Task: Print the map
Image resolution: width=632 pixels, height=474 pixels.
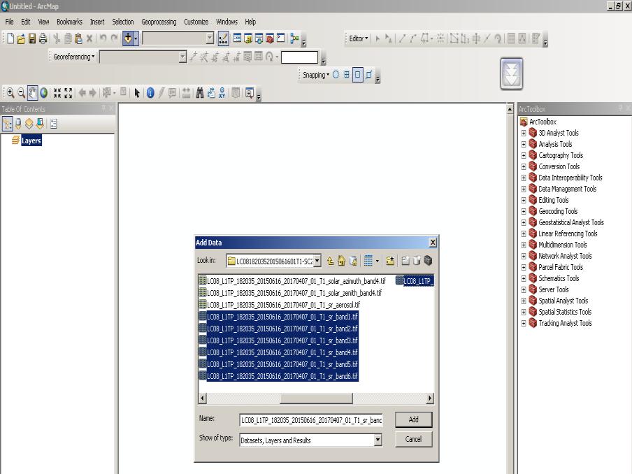Action: click(x=43, y=38)
